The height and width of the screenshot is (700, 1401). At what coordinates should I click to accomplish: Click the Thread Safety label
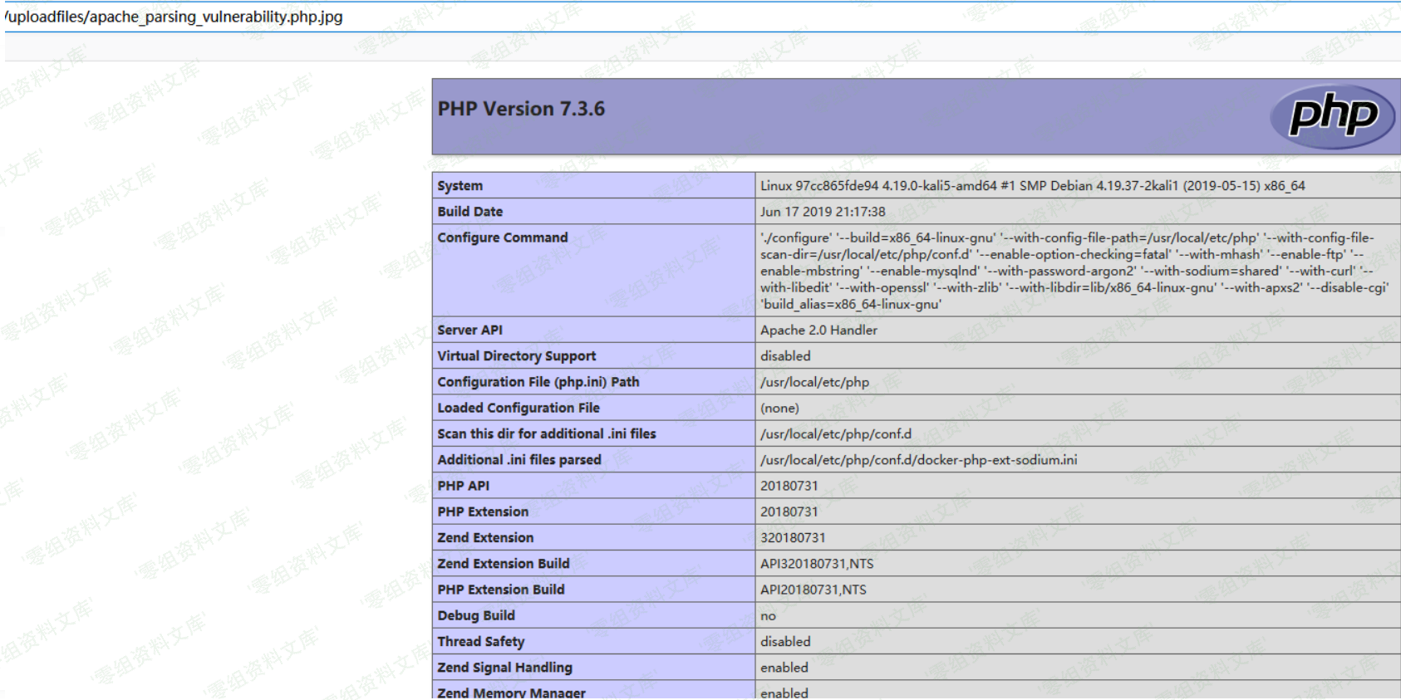(481, 642)
